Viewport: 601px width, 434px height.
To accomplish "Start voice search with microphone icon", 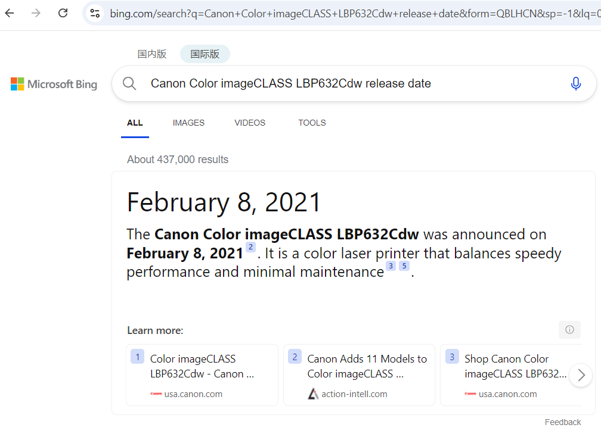I will (x=575, y=83).
